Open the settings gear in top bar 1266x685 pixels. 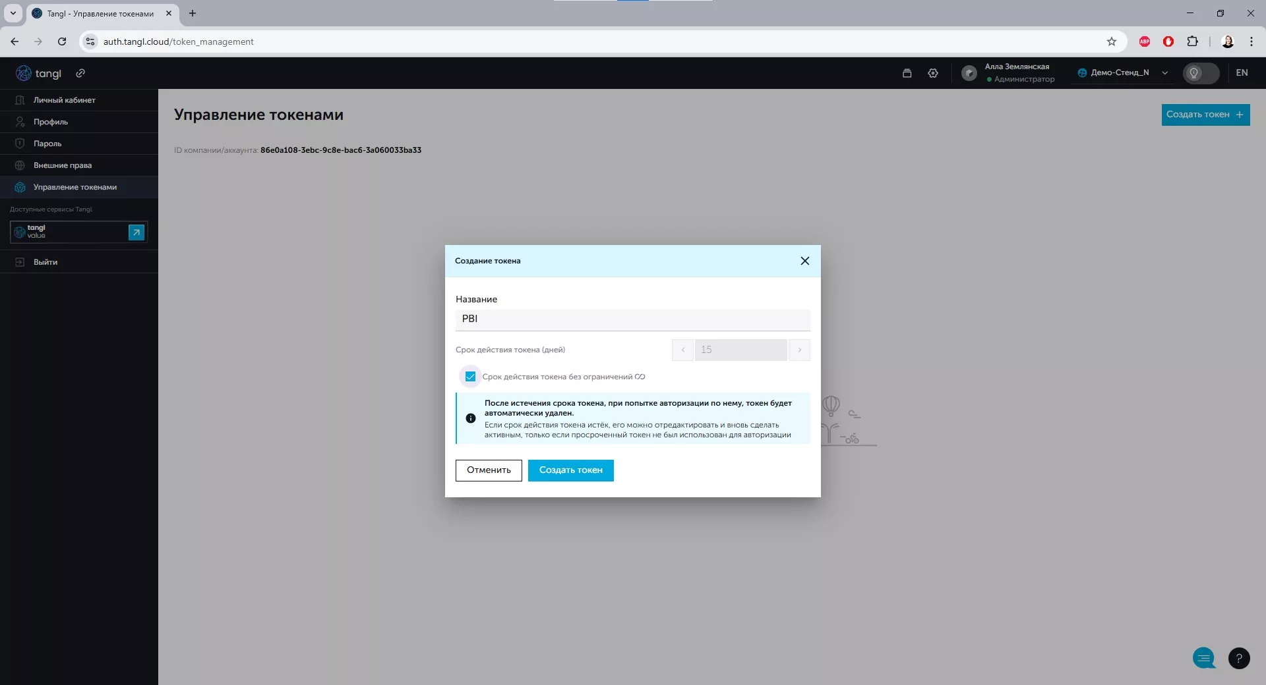click(x=932, y=73)
